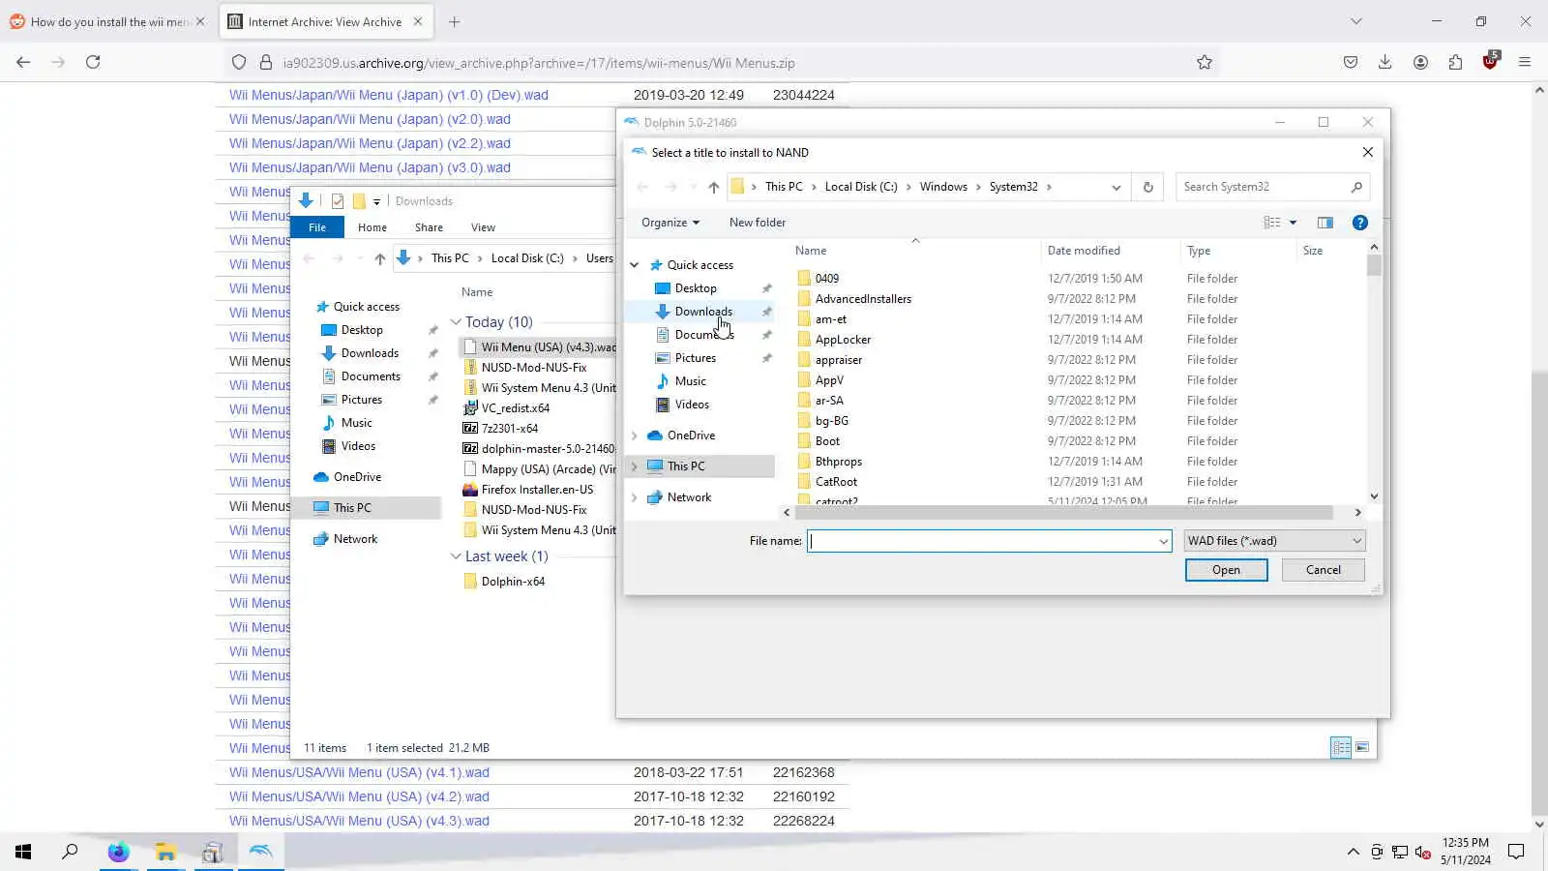Select Documents in Explorer's Quick access
Image resolution: width=1548 pixels, height=871 pixels.
371,376
